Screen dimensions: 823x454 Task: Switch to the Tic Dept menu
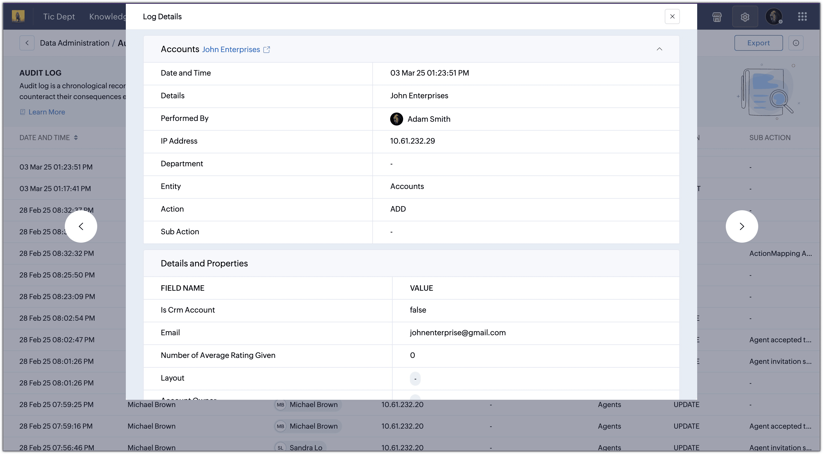pyautogui.click(x=59, y=17)
